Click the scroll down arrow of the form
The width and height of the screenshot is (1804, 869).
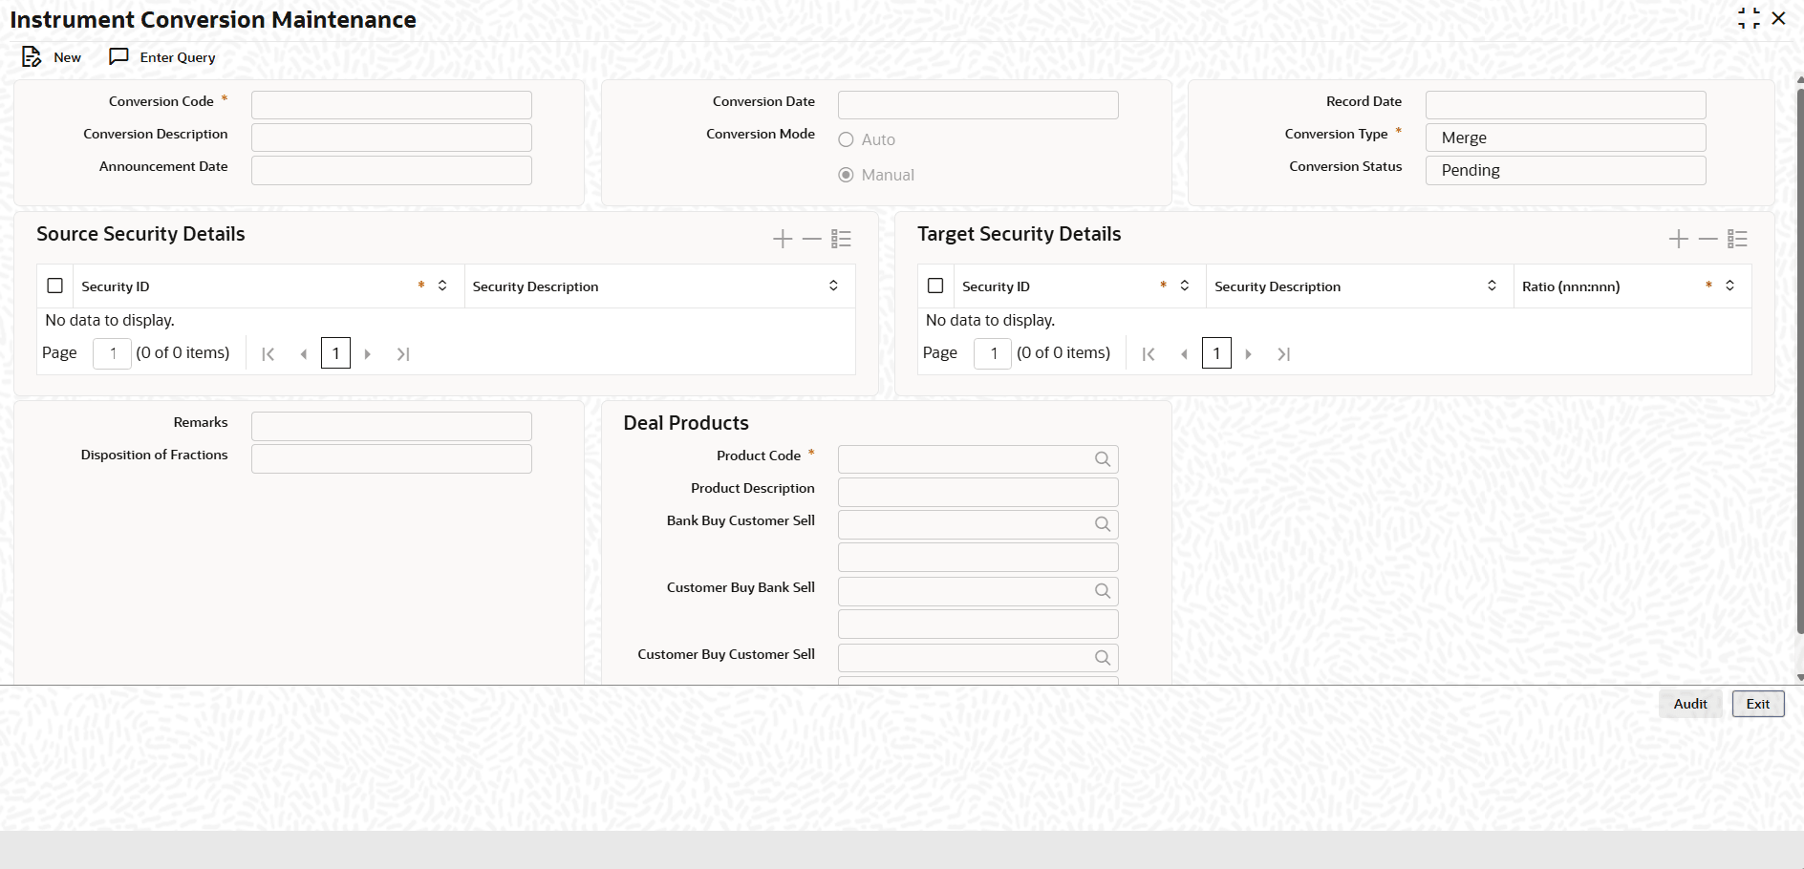pyautogui.click(x=1800, y=677)
